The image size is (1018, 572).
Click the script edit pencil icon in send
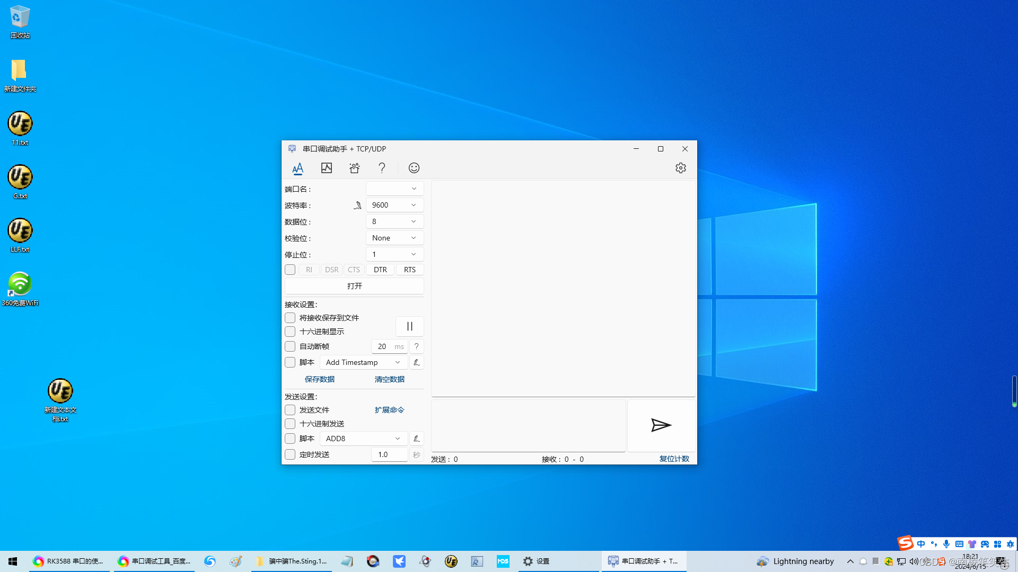pyautogui.click(x=416, y=438)
